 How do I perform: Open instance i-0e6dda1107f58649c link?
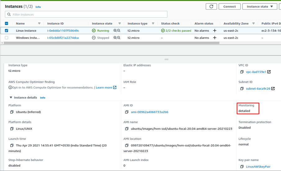pos(63,31)
